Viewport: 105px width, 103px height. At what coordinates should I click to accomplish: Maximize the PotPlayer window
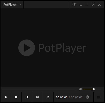[x=87, y=5]
